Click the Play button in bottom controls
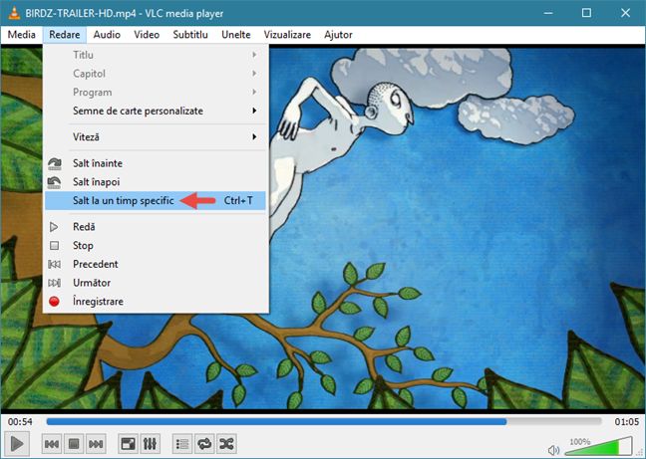Screen dimensions: 646x459 pyautogui.click(x=17, y=444)
